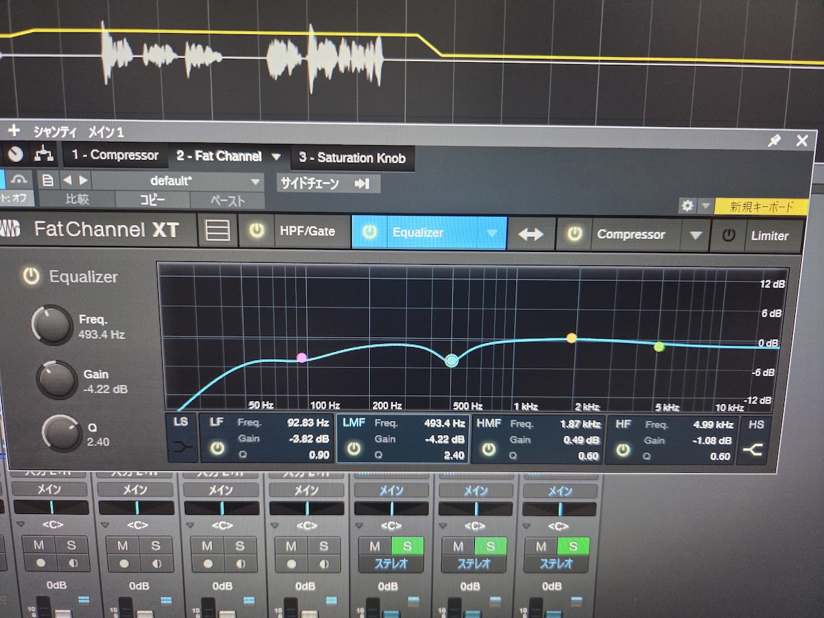Click the LMF Q value 2.40
This screenshot has width=824, height=618.
click(x=454, y=455)
